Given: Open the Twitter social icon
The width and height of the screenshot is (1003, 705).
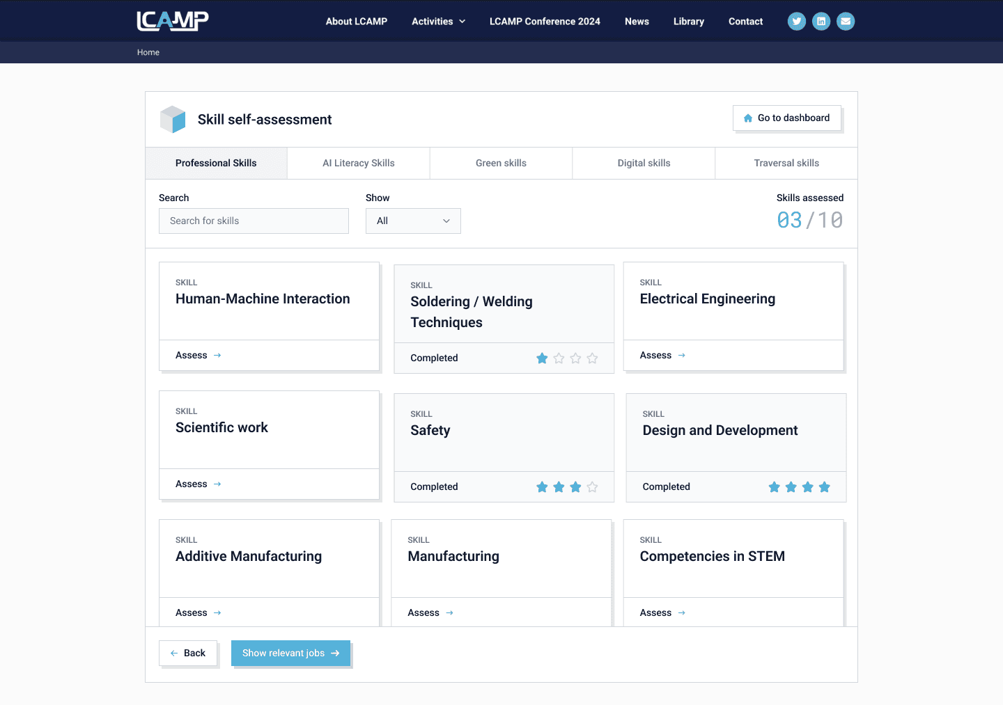Looking at the screenshot, I should 797,22.
